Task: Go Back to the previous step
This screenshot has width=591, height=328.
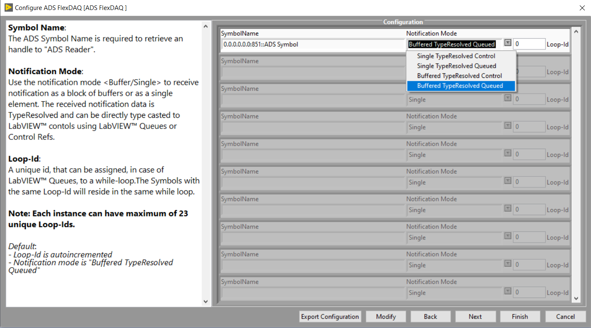Action: click(430, 317)
